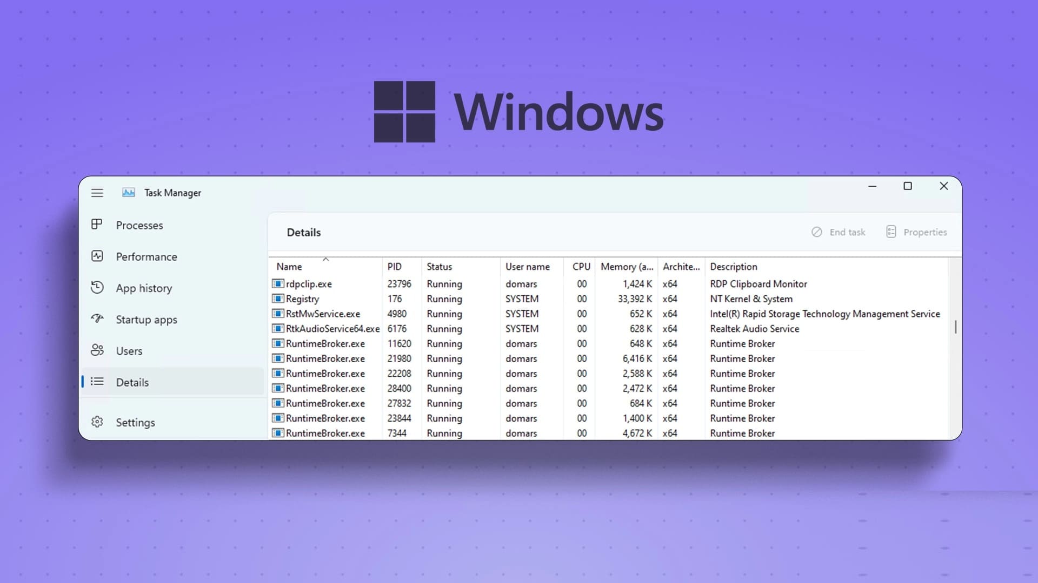1038x583 pixels.
Task: Click the Settings gear icon
Action: (97, 422)
